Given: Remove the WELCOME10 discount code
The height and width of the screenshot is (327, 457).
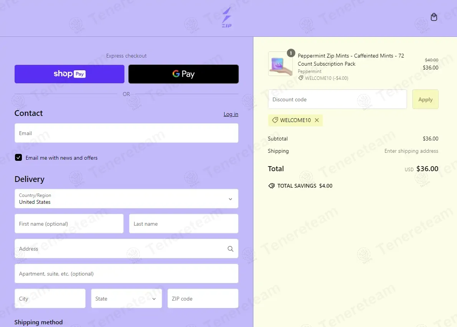Looking at the screenshot, I should click(x=317, y=120).
